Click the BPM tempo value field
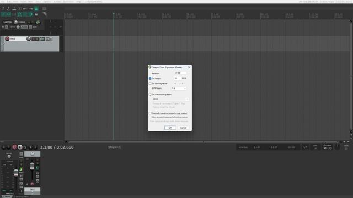Viewport: 353px width, 198px height. [177, 78]
